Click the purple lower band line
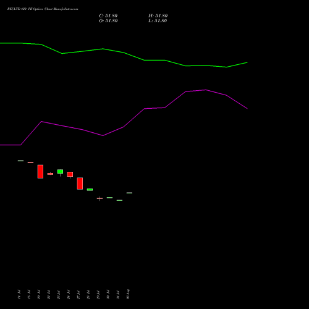Image resolution: width=309 pixels, height=309 pixels. coord(124,127)
